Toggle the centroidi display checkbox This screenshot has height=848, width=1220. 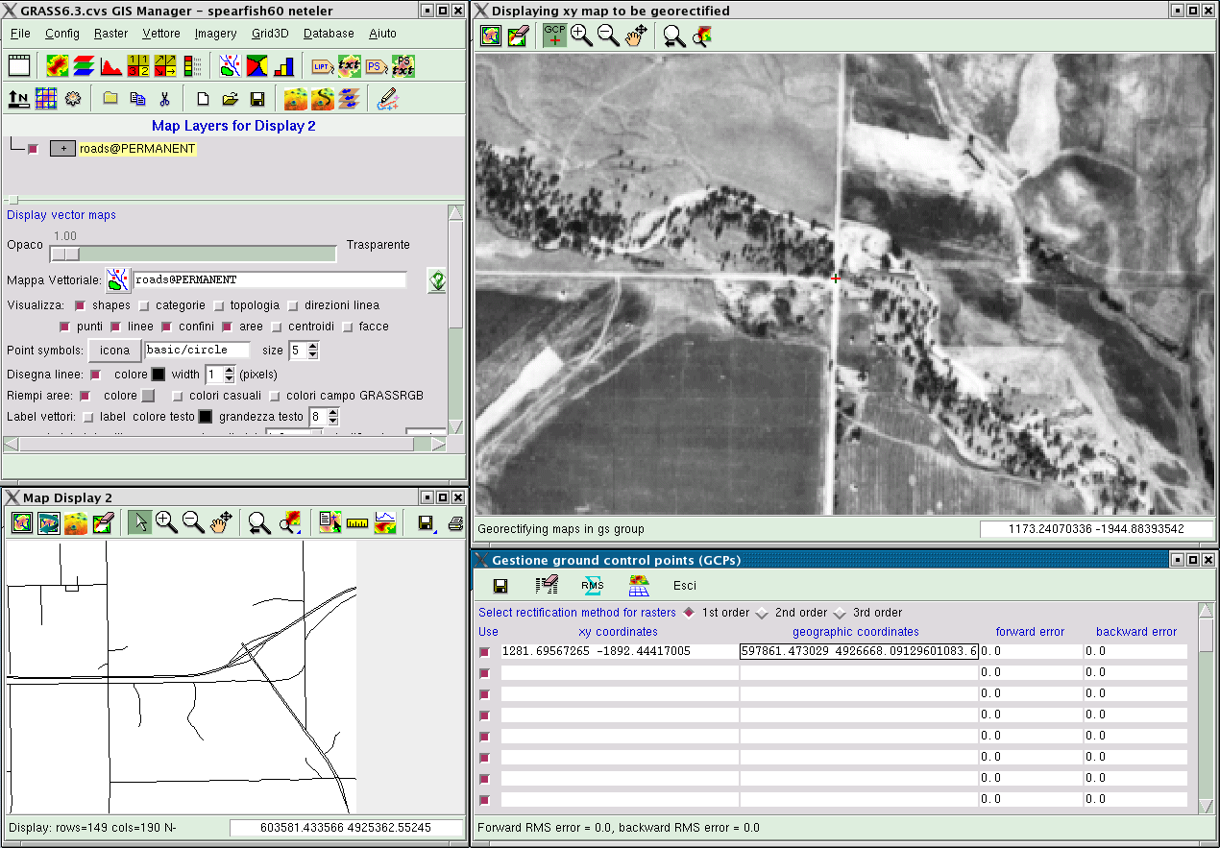point(278,327)
